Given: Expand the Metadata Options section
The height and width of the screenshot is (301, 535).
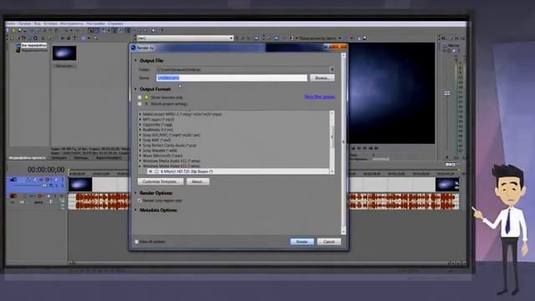Looking at the screenshot, I should click(135, 210).
